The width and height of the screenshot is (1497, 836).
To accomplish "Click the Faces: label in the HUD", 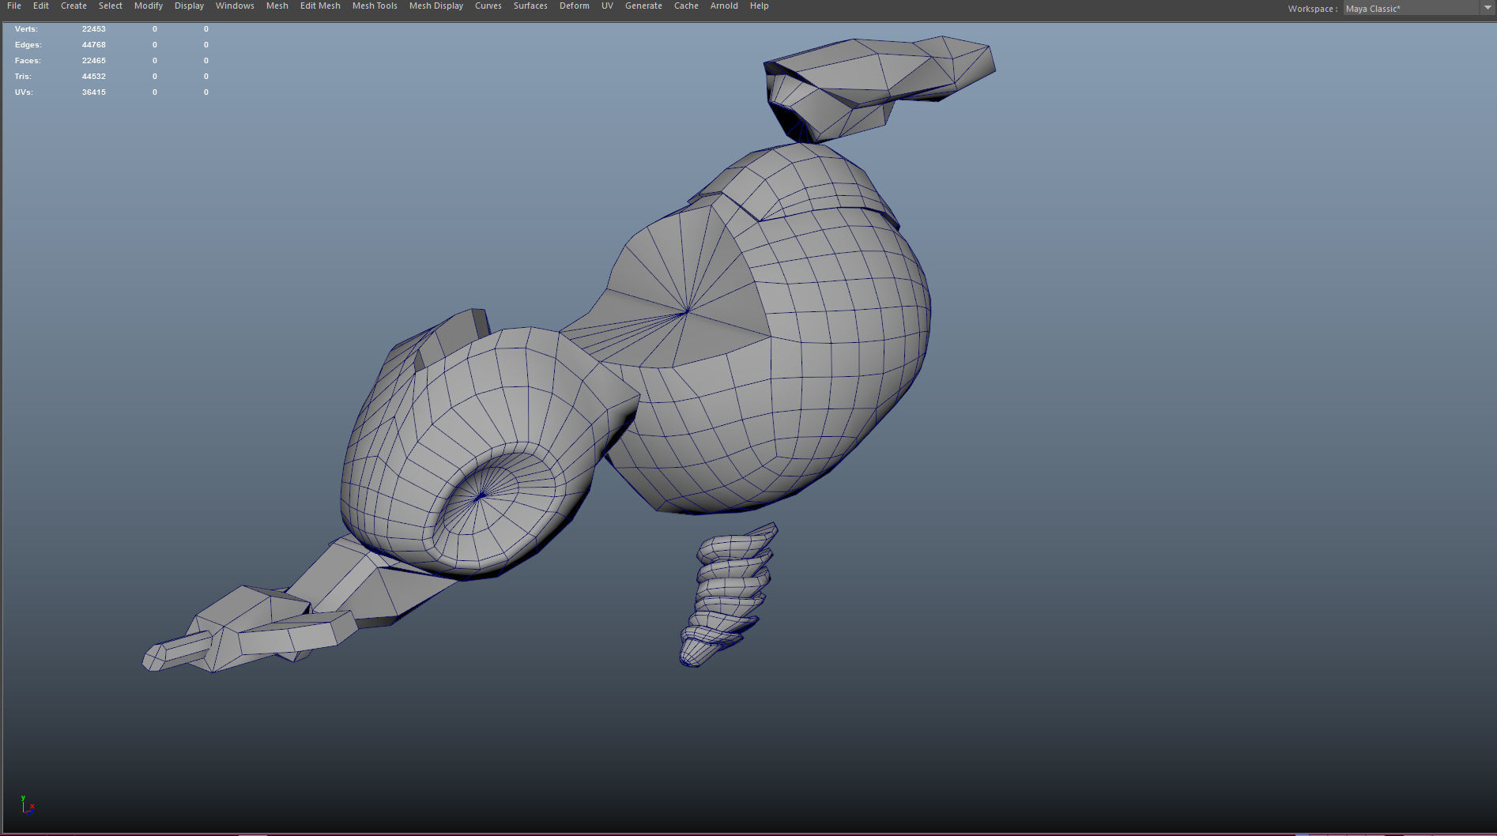I will point(28,61).
